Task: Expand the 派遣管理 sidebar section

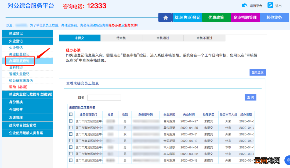Action: (x=27, y=117)
